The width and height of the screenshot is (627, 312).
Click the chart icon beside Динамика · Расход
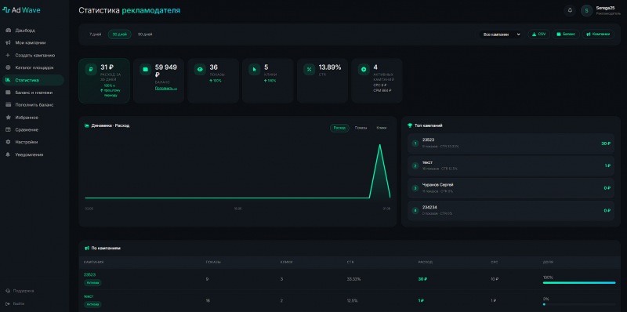tap(87, 125)
